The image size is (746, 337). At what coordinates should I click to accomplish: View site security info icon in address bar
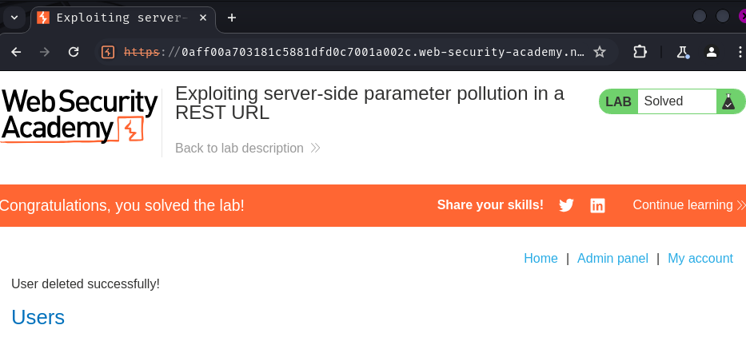click(x=108, y=52)
